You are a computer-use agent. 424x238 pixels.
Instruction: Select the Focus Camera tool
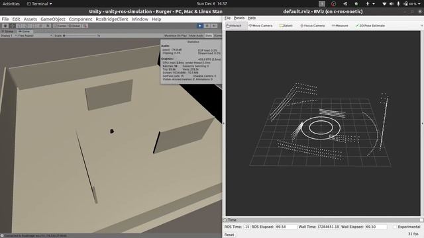click(x=312, y=26)
